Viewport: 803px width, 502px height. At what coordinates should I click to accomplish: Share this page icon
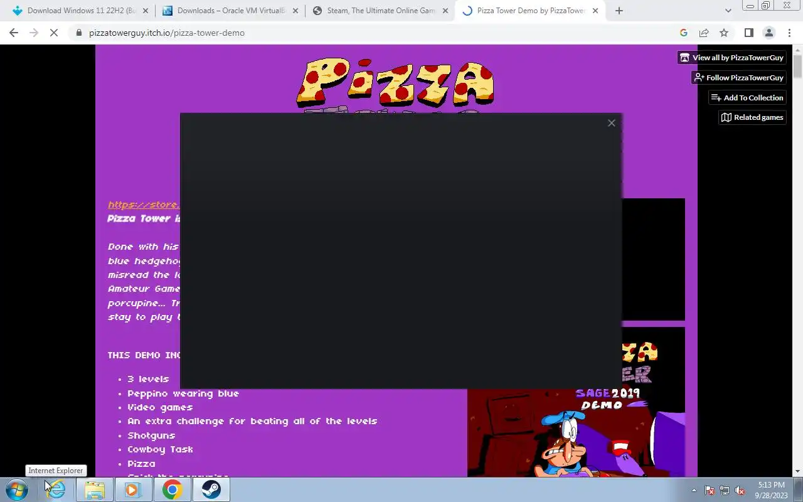click(704, 33)
